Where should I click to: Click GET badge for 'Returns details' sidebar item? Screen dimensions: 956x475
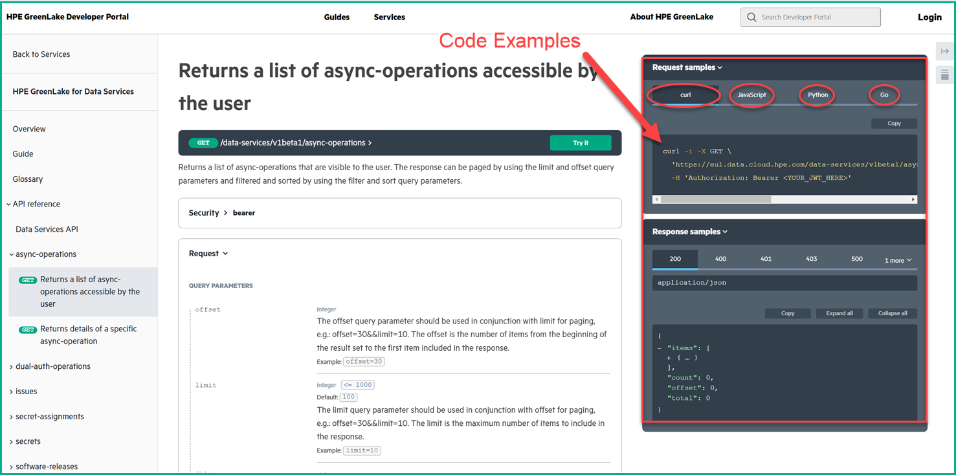pos(28,329)
